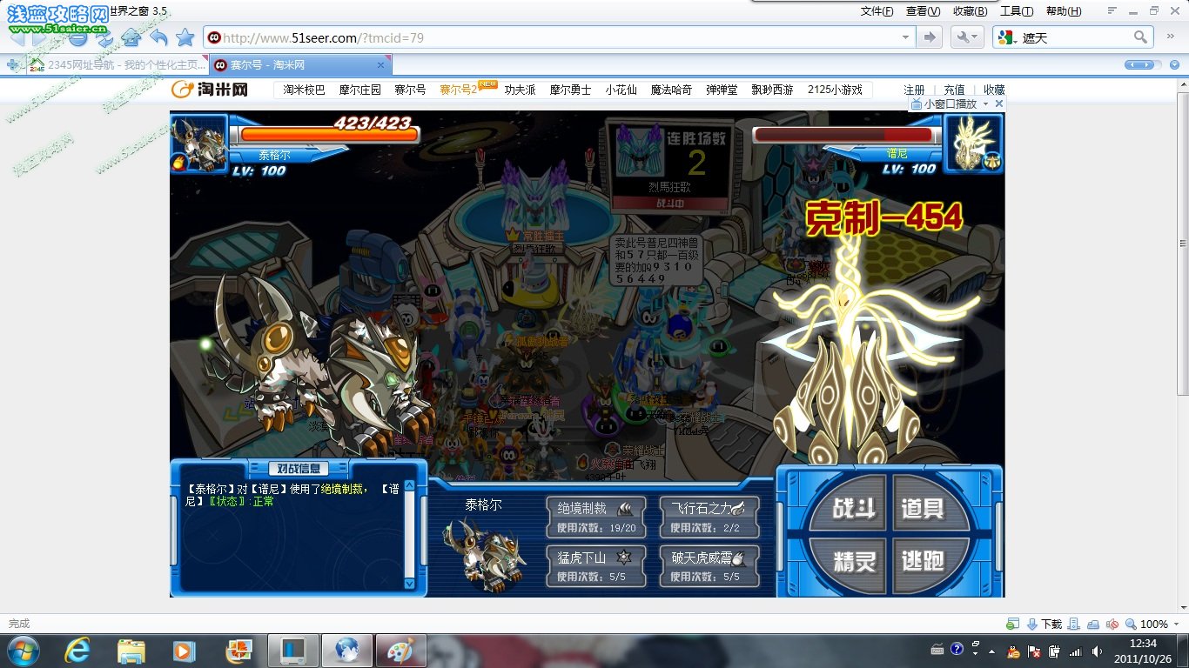Open the search engine selector dropdown
This screenshot has width=1189, height=668.
tap(1007, 37)
